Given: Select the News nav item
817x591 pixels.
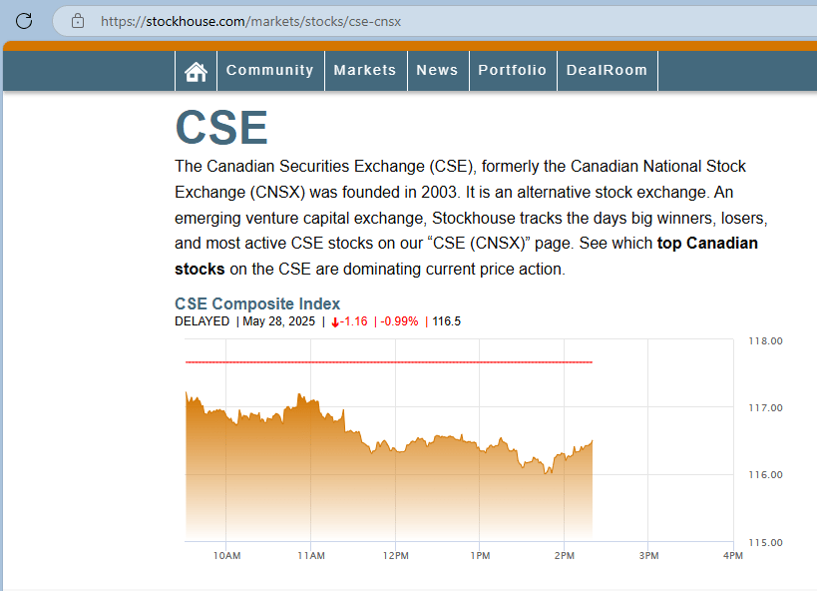Looking at the screenshot, I should point(437,70).
